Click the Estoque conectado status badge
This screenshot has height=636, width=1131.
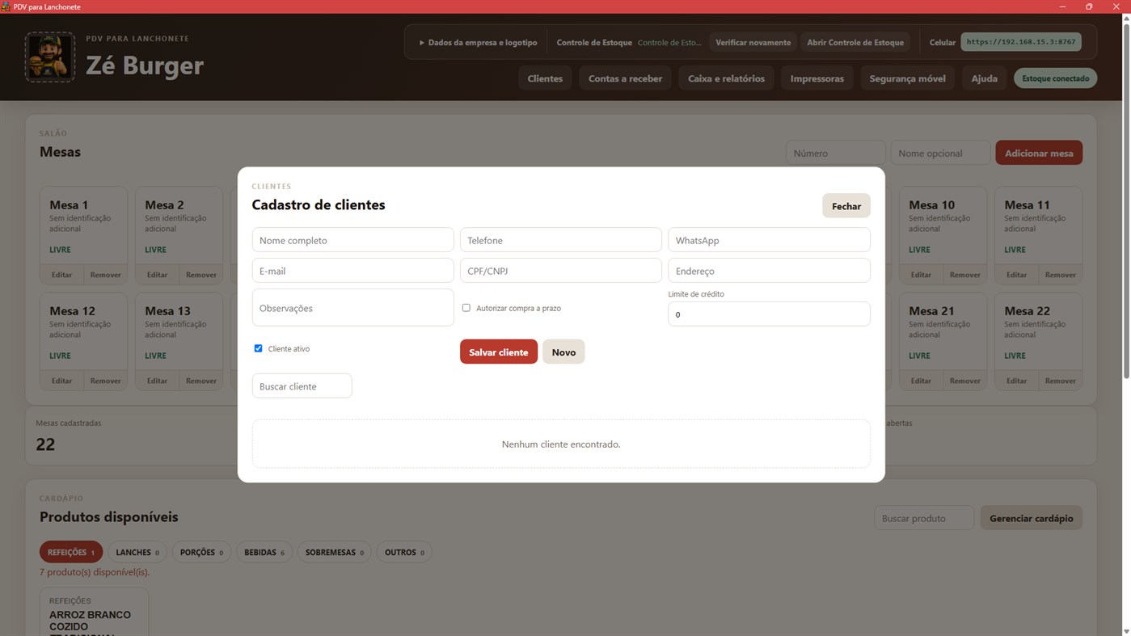[x=1055, y=78]
